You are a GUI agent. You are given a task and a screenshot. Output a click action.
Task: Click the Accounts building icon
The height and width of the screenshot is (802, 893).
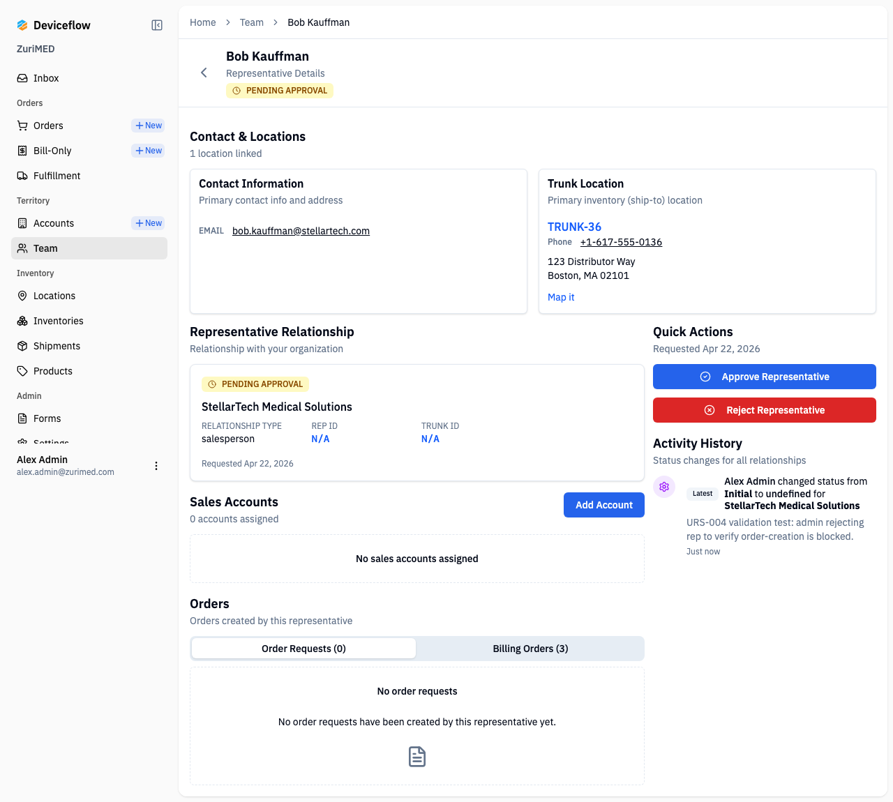tap(22, 223)
